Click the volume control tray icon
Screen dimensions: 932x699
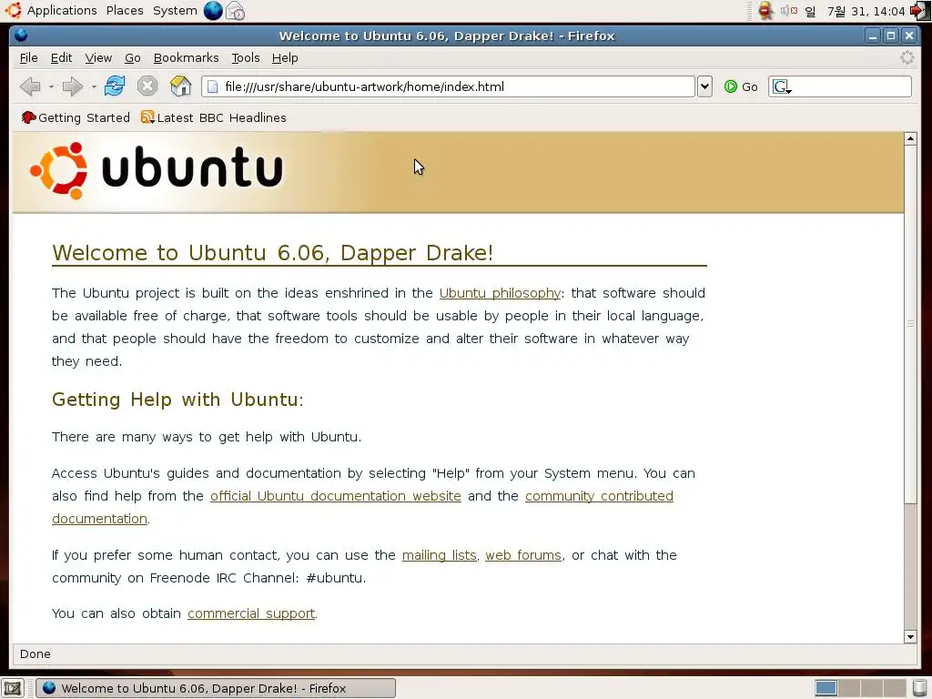pyautogui.click(x=789, y=11)
